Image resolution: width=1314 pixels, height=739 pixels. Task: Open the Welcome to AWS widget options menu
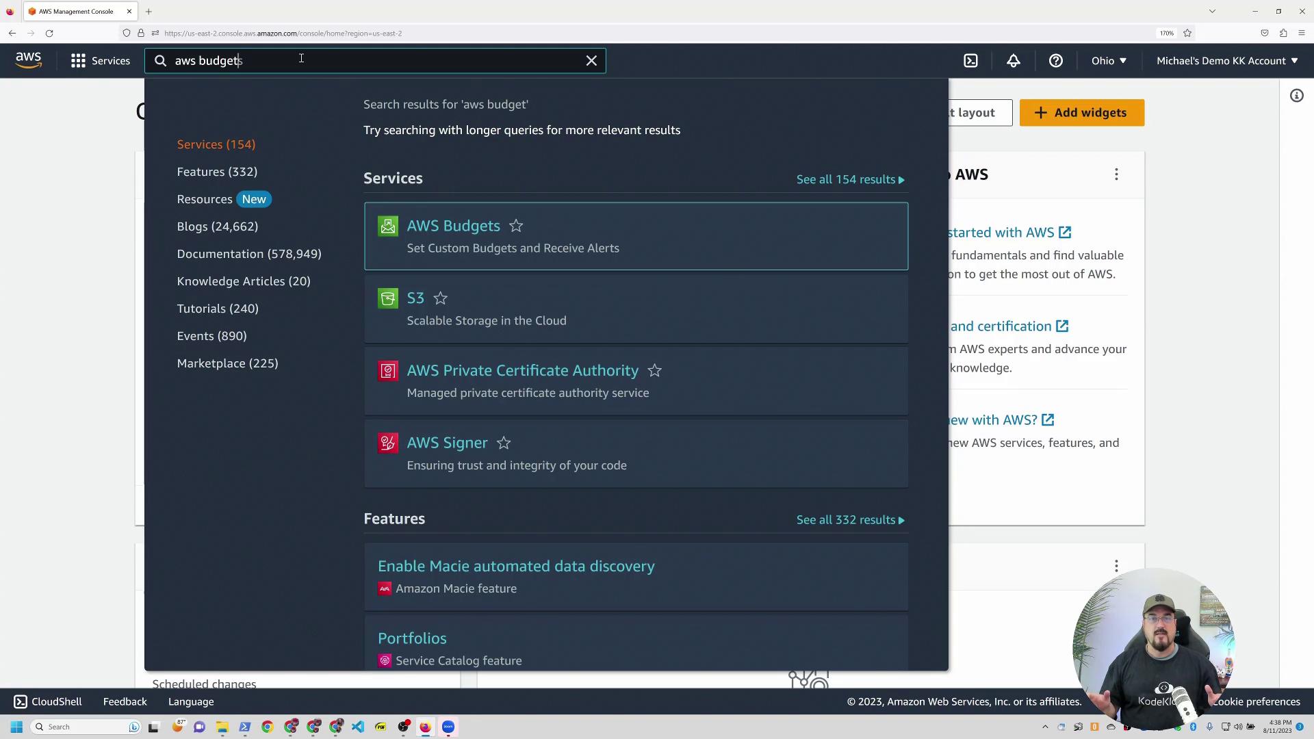click(1116, 174)
